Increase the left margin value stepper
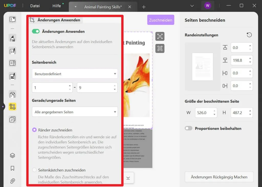Image resolution: width=262 pixels, height=187 pixels. (250, 71)
